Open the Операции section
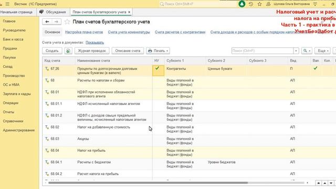Screen dimensions: 336x189 click(10, 103)
